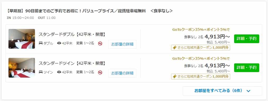Click the no-smoking icon for Standard Double room

pyautogui.click(x=100, y=43)
